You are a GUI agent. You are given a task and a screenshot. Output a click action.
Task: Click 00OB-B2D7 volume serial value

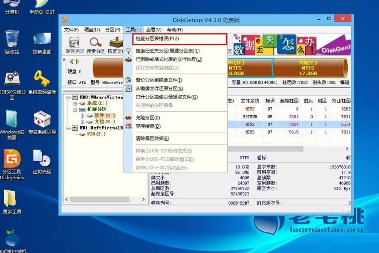(x=238, y=203)
